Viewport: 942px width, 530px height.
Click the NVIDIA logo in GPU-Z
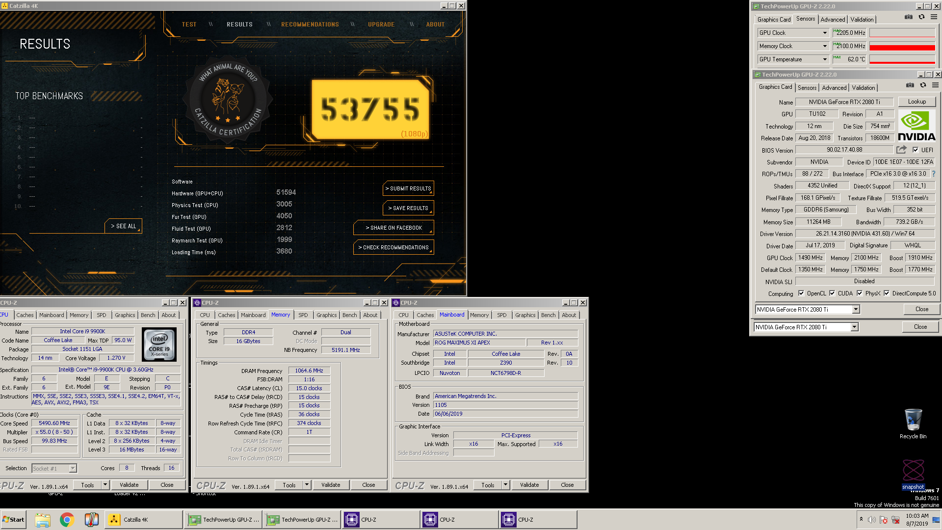pyautogui.click(x=916, y=126)
